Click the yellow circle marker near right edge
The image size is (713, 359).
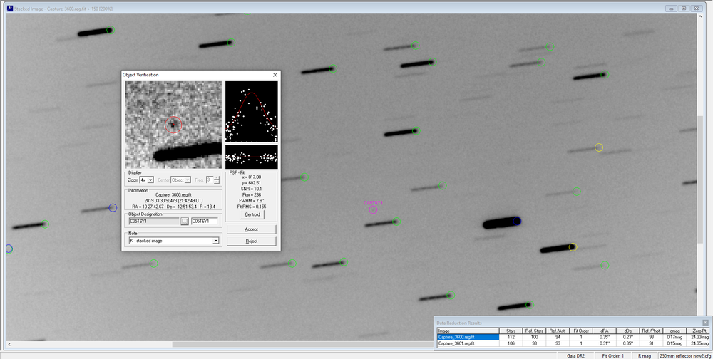[599, 147]
